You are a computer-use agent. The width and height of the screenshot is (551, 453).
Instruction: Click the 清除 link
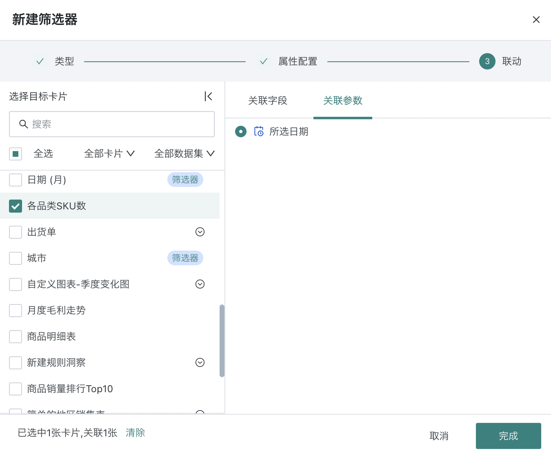pos(136,433)
